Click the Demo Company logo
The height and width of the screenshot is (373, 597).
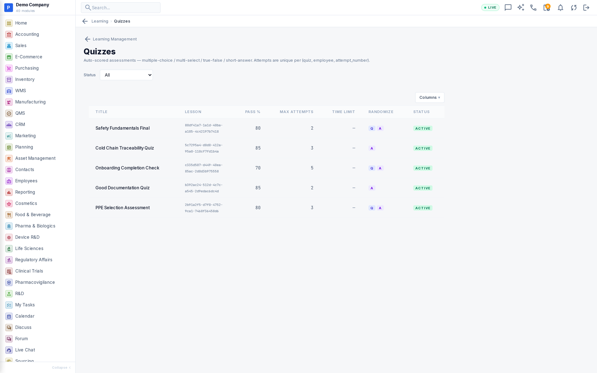pos(9,8)
